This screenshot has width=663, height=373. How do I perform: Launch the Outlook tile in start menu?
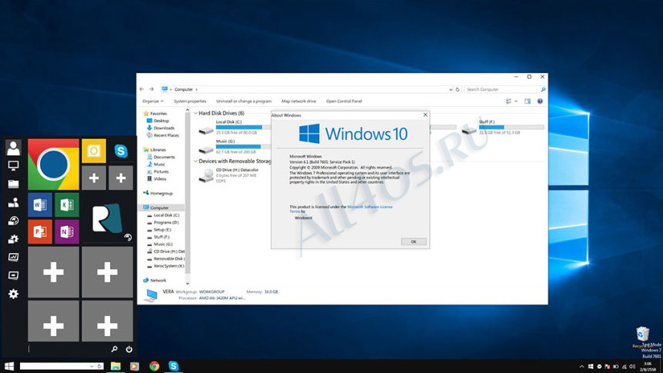pos(94,151)
